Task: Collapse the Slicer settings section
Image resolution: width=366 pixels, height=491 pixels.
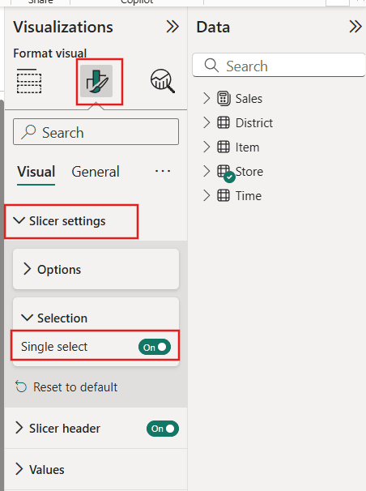Action: 19,220
